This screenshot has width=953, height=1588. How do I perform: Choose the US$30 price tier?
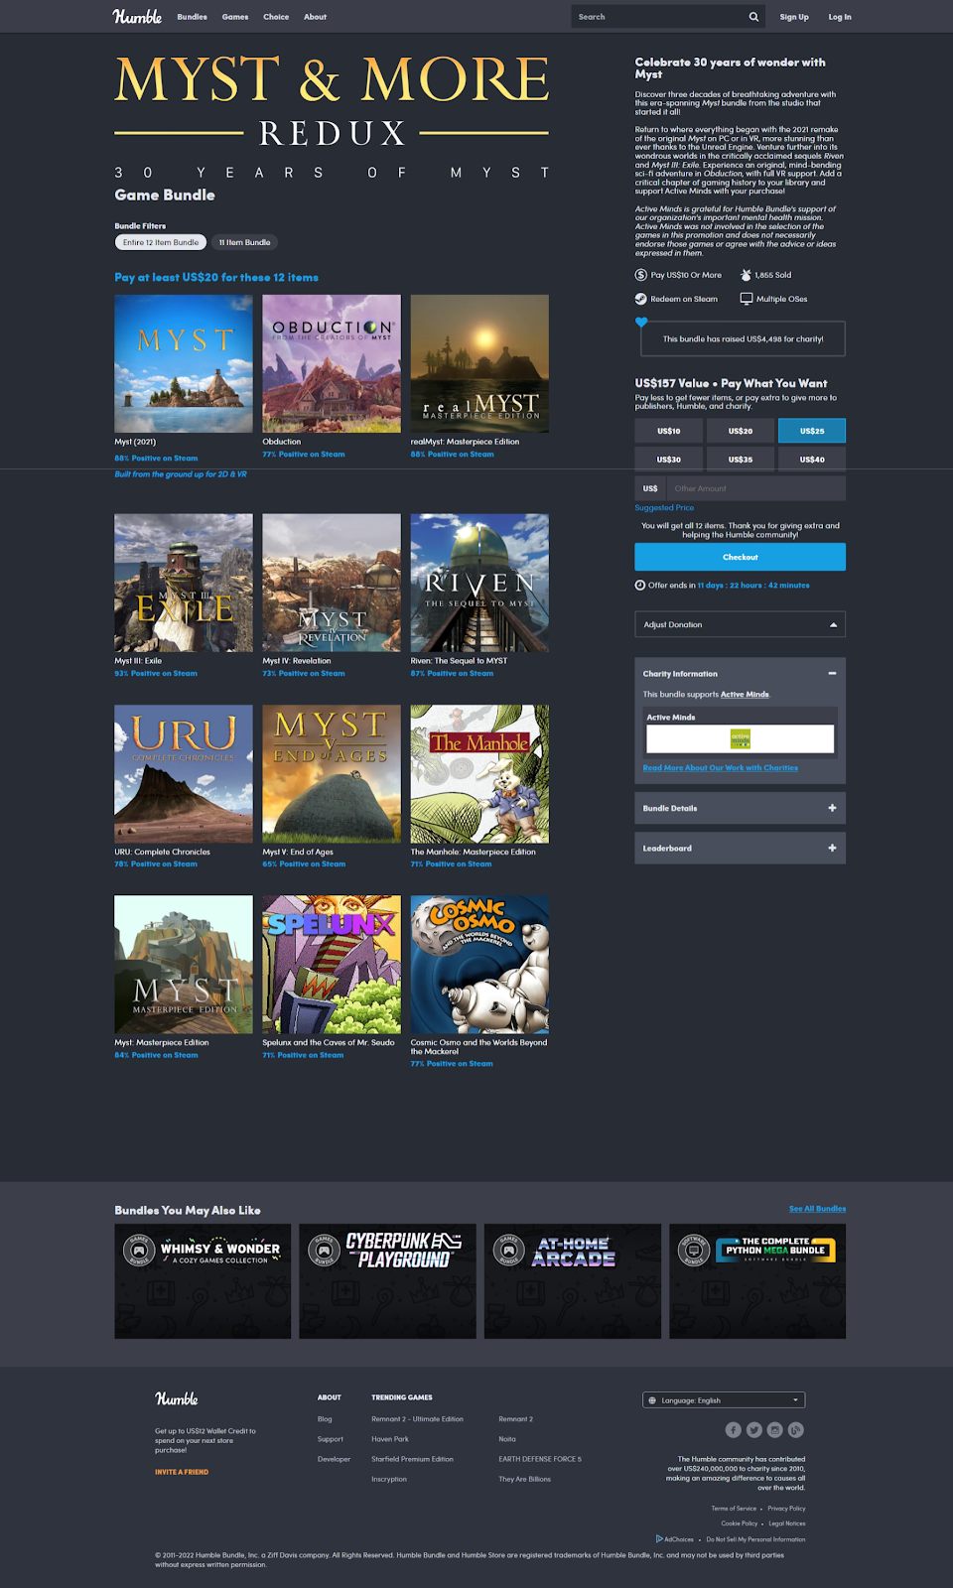pos(669,460)
